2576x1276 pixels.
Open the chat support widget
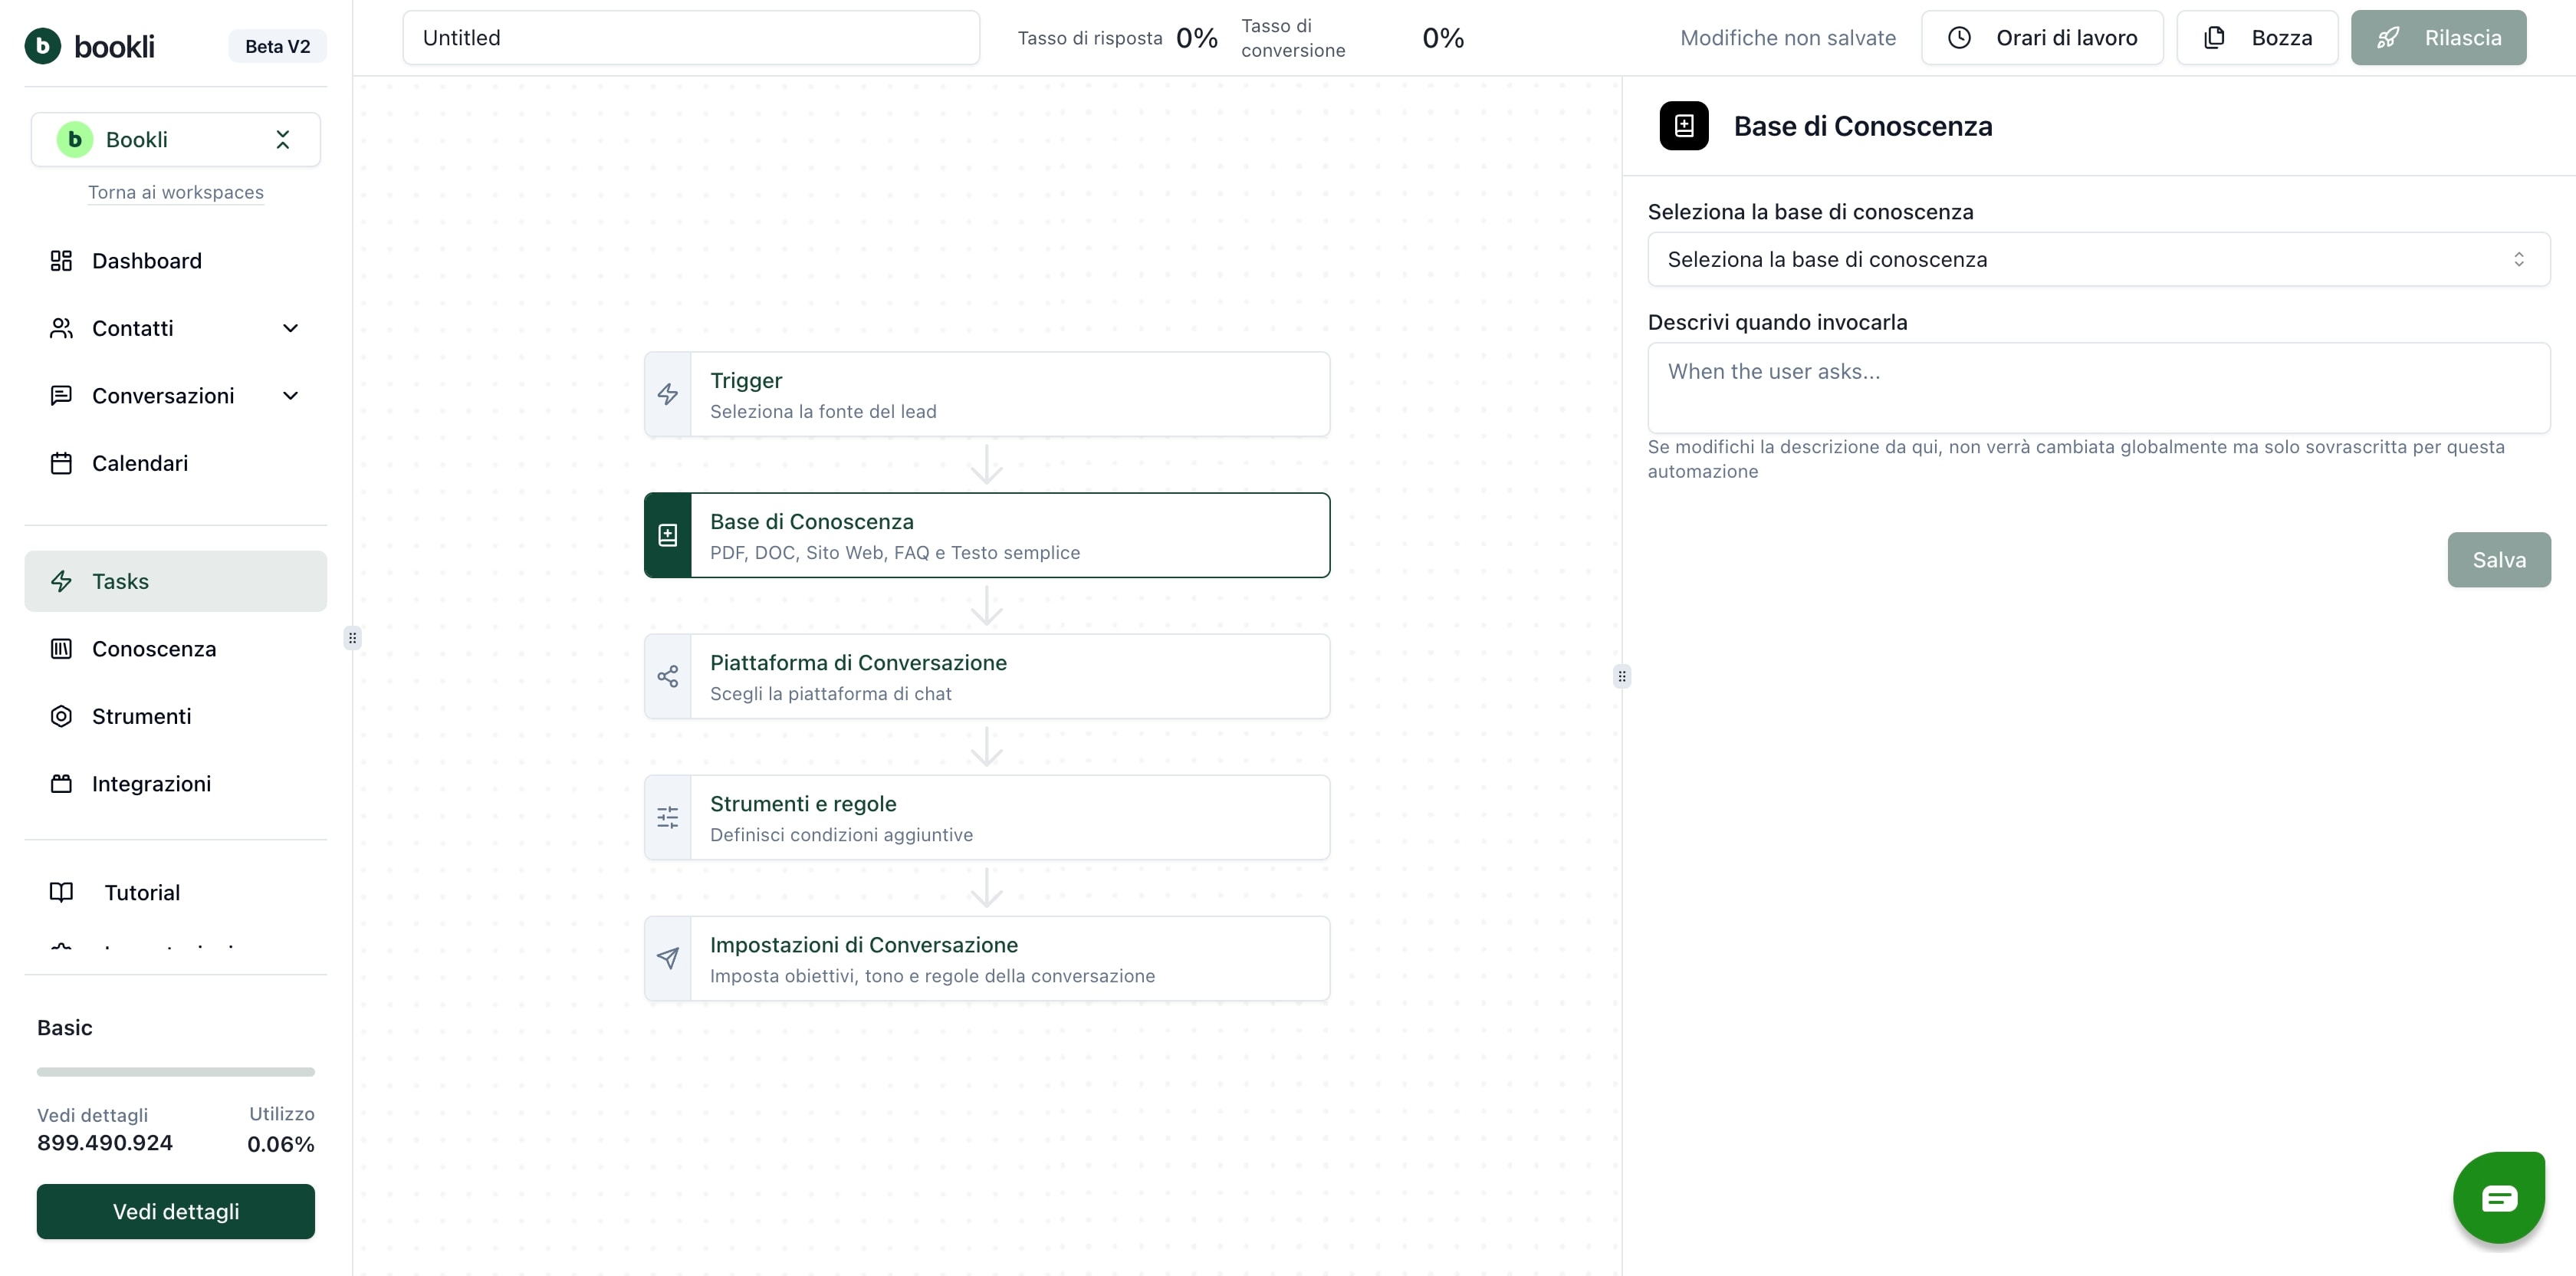coord(2498,1197)
